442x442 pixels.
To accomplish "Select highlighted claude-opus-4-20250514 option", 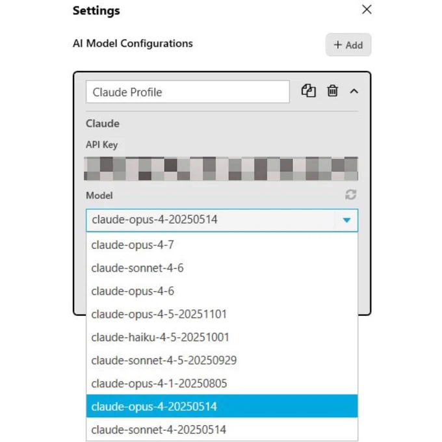I will (222, 406).
